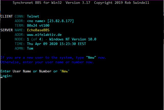
Task: Click 'Copyright 2019 Rob Swindell' text
Action: point(121,3)
